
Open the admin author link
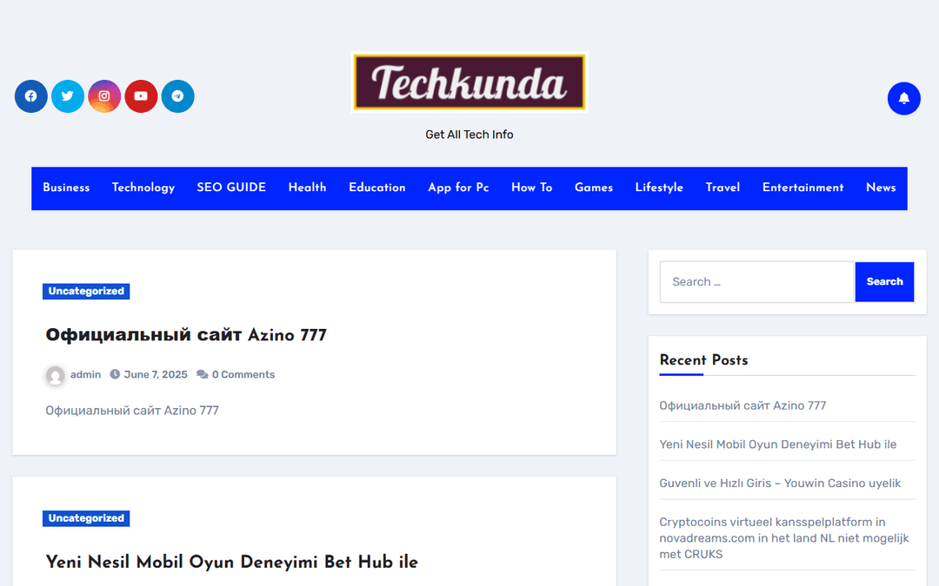tap(85, 375)
